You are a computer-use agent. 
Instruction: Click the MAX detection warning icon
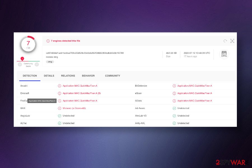point(59,108)
